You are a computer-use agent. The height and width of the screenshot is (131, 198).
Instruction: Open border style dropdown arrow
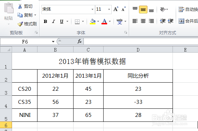(83, 22)
